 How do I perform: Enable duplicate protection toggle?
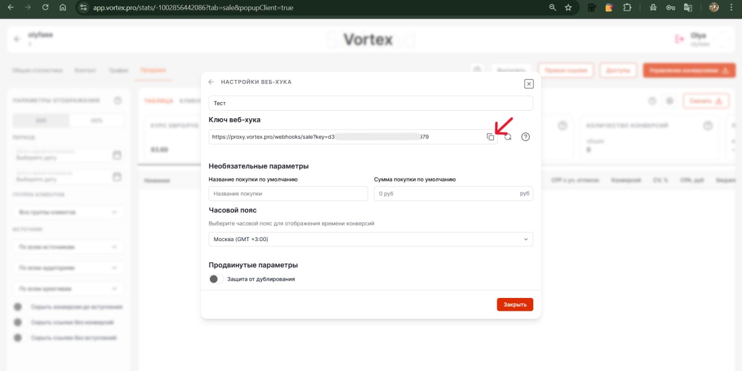pyautogui.click(x=216, y=279)
